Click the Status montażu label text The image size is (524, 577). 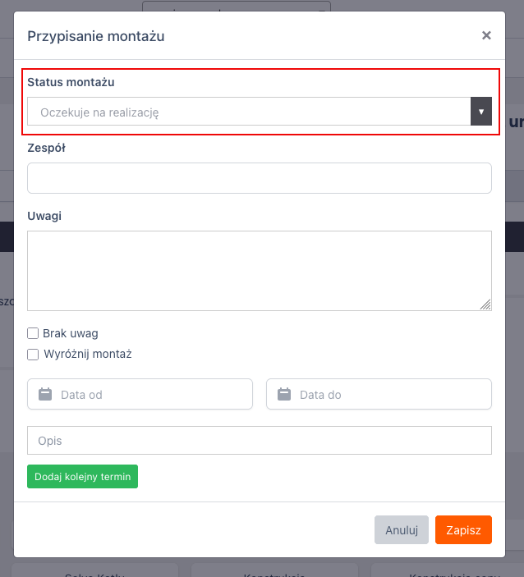[x=71, y=82]
